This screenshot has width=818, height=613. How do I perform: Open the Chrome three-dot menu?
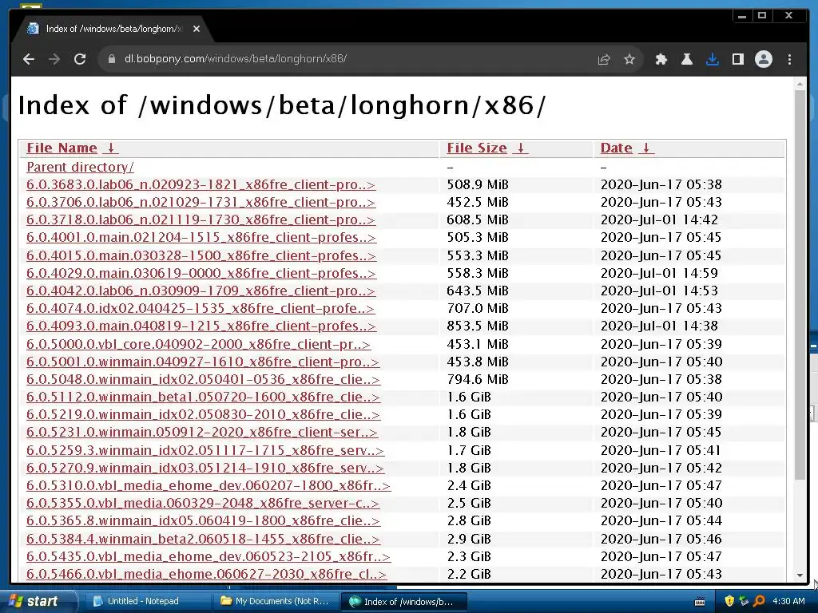click(789, 59)
